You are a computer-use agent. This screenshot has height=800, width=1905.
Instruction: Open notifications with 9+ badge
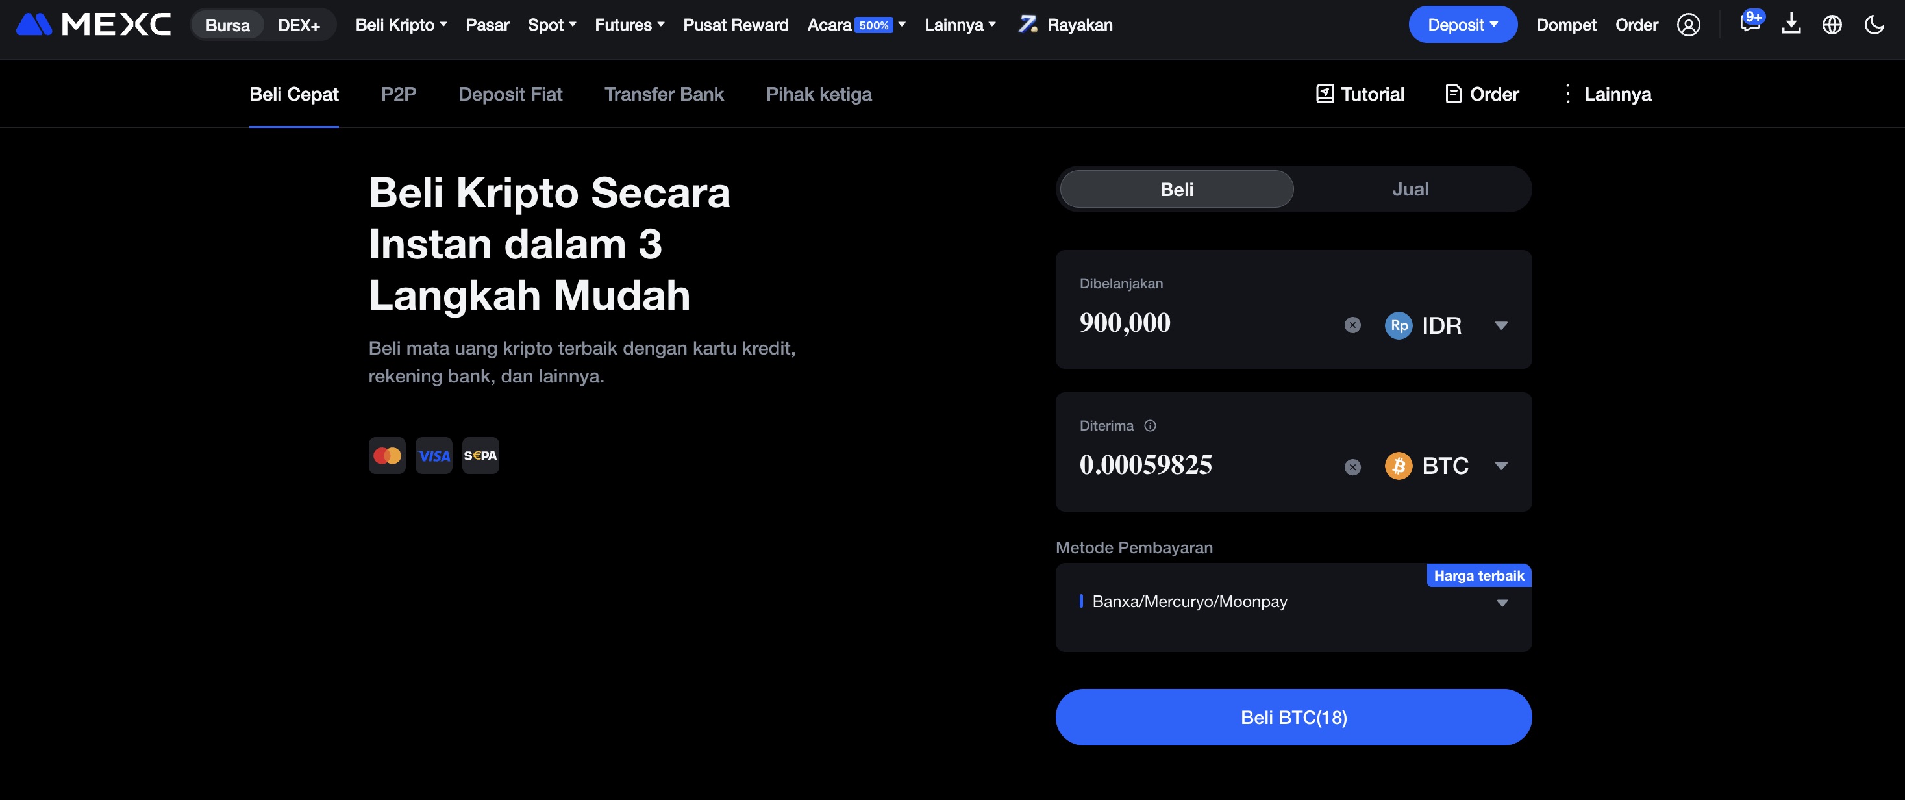1750,25
